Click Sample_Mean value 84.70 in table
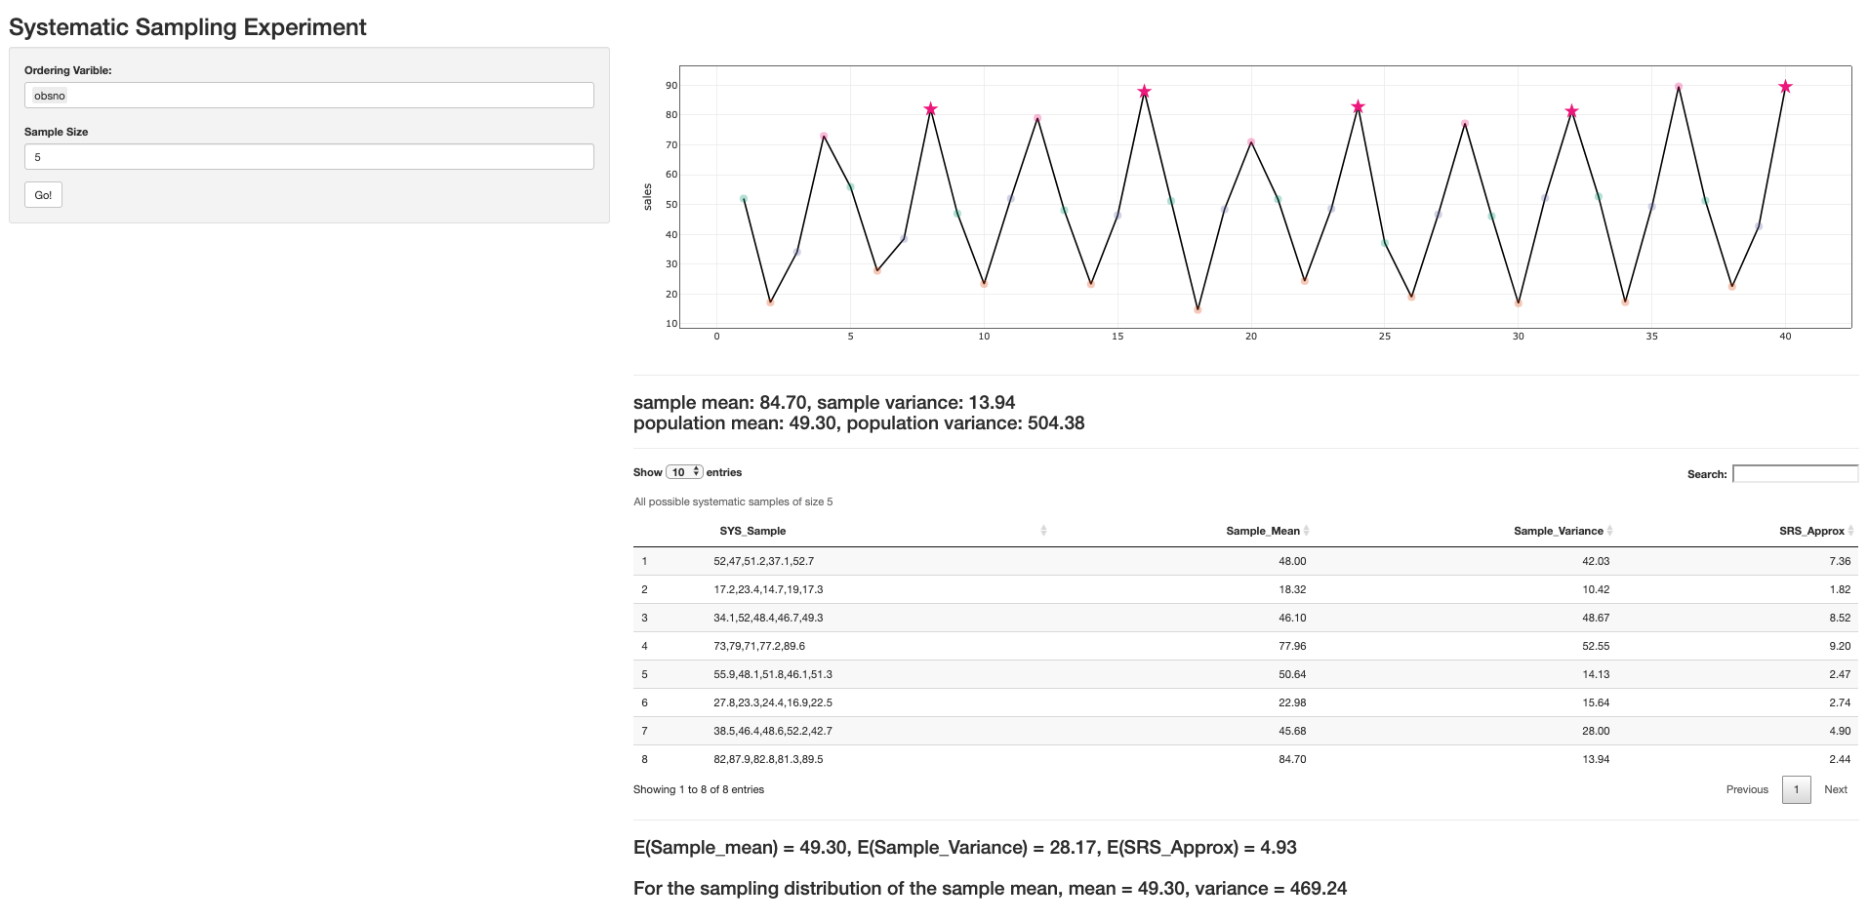Image resolution: width=1868 pixels, height=922 pixels. coord(1292,759)
